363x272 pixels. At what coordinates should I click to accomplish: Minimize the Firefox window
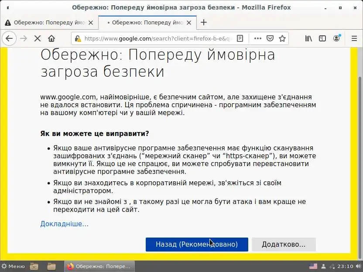325,8
